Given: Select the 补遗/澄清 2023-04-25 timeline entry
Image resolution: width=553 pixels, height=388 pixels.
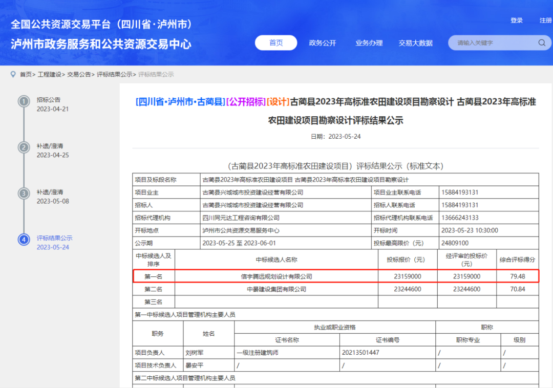Looking at the screenshot, I should 51,150.
